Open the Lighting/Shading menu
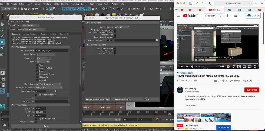The height and width of the screenshot is (131, 265). pos(60,4)
